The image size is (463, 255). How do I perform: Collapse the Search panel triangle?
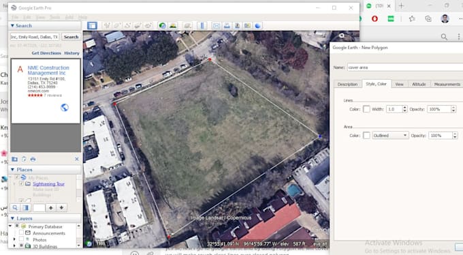(x=12, y=25)
